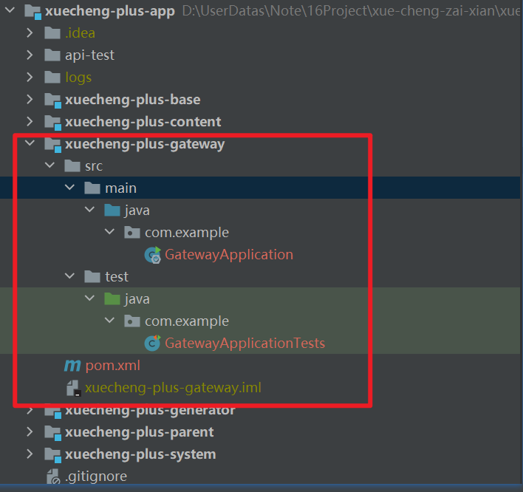Select the test folder name
The width and height of the screenshot is (523, 492).
[x=117, y=277]
